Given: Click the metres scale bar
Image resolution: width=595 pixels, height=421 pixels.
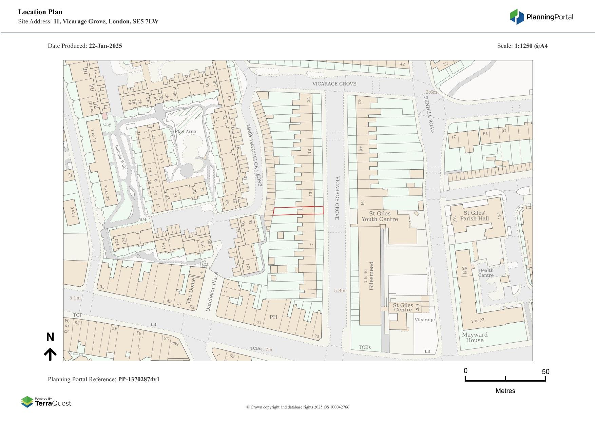Looking at the screenshot, I should (505, 379).
